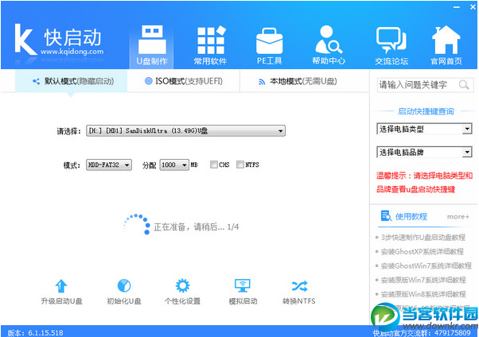This screenshot has width=479, height=337.
Task: Open the 分配 1000 MB dropdown
Action: [x=174, y=165]
